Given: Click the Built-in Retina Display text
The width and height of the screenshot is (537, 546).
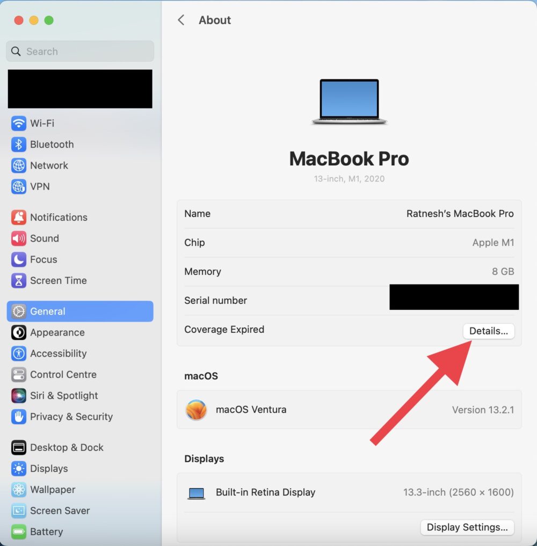Looking at the screenshot, I should pos(265,492).
